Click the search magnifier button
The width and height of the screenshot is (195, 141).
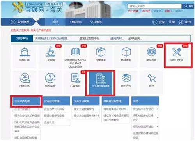[188, 6]
